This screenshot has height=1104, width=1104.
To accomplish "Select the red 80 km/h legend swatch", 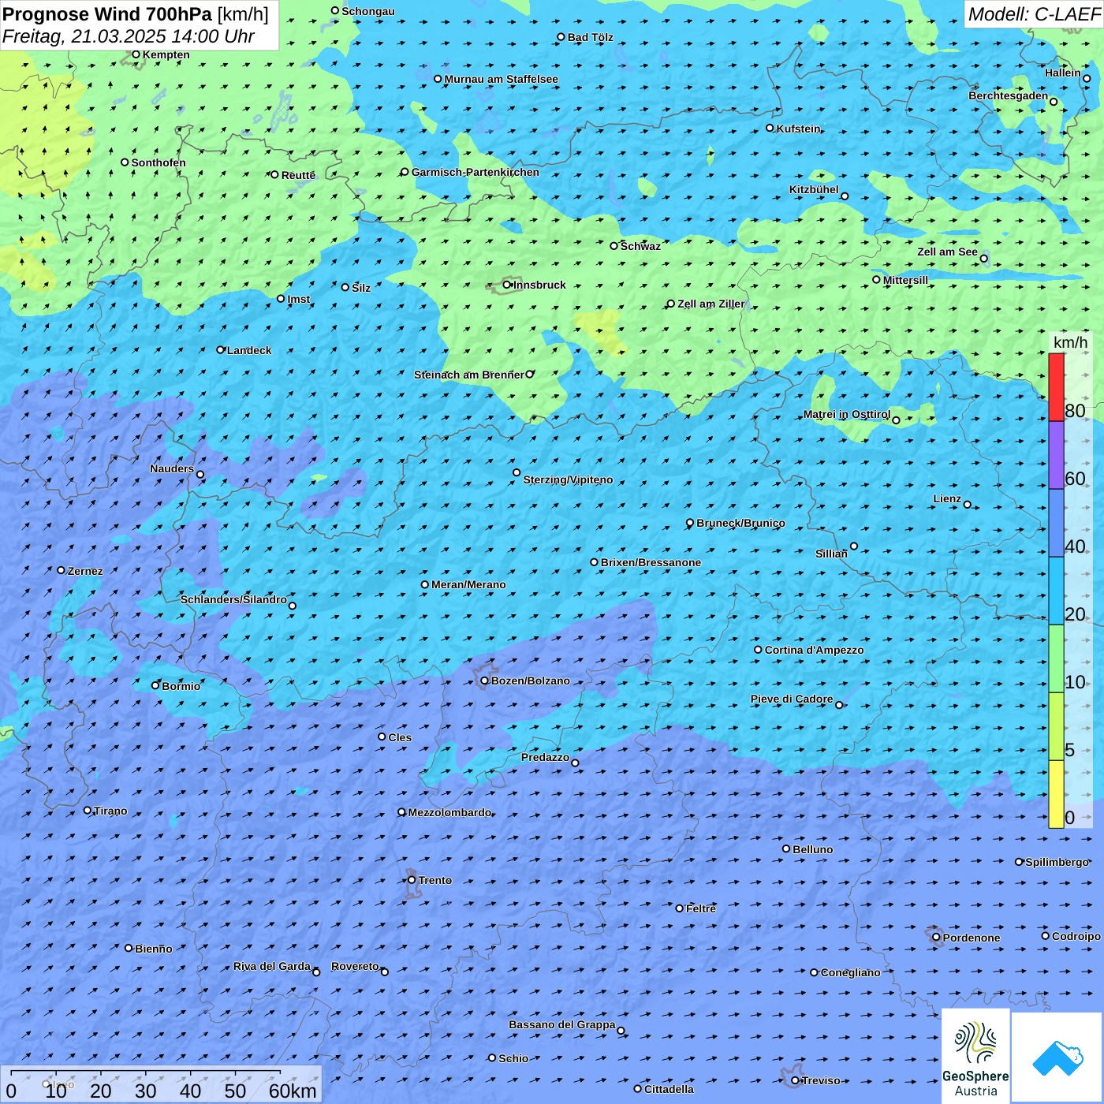I will tap(1056, 387).
